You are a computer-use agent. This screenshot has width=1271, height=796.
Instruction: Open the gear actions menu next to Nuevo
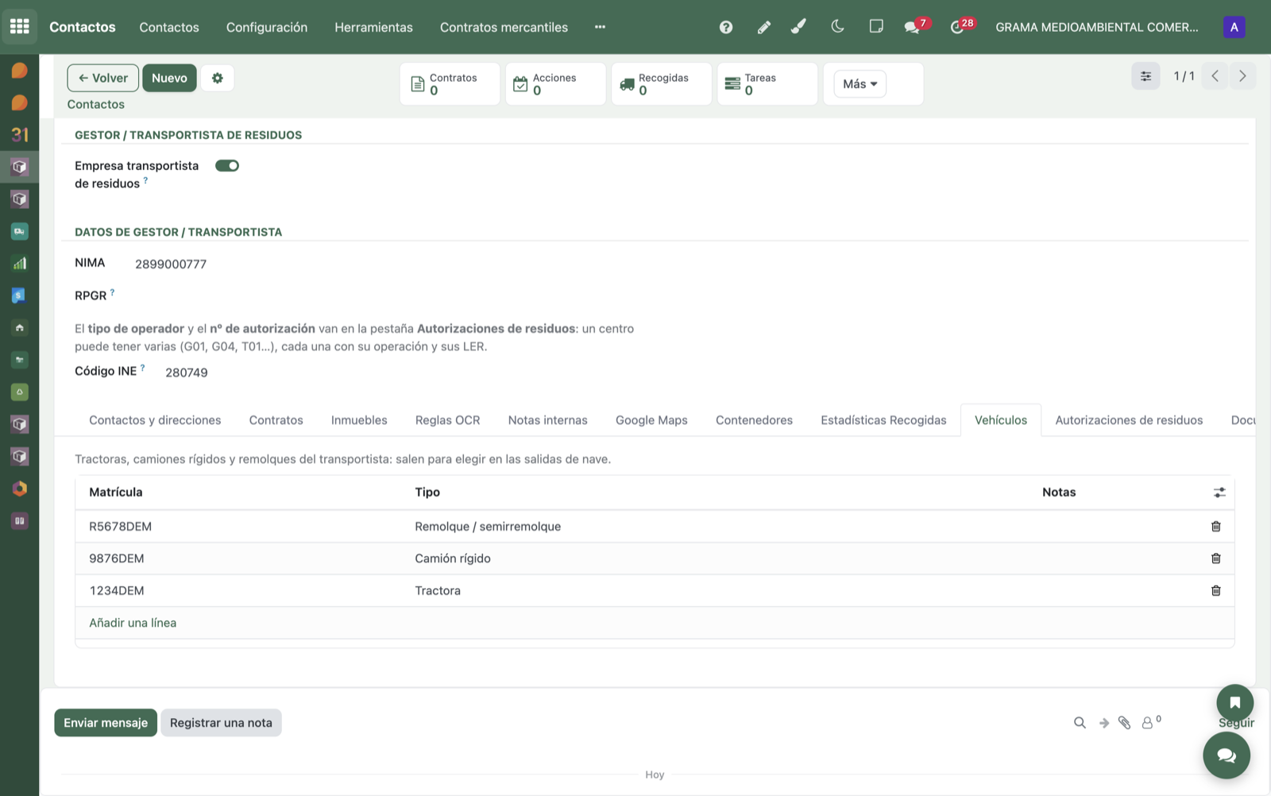point(218,78)
